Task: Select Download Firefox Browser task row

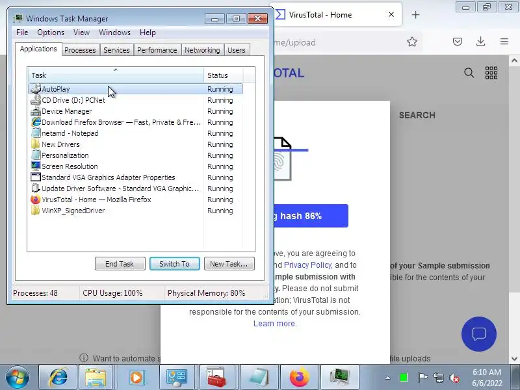Action: click(x=136, y=122)
